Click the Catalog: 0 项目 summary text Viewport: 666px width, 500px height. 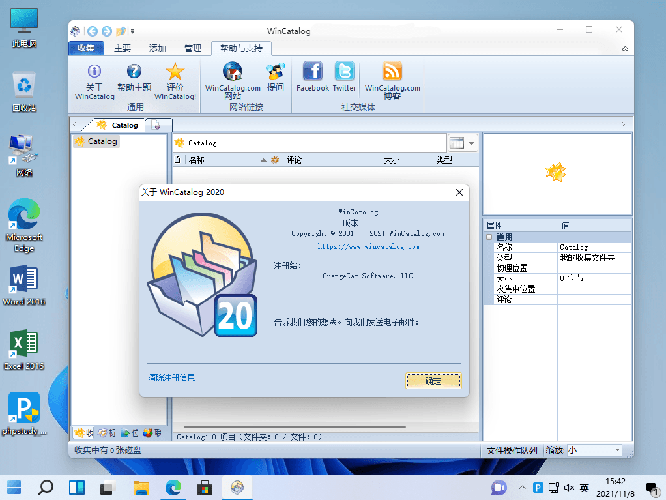point(250,437)
